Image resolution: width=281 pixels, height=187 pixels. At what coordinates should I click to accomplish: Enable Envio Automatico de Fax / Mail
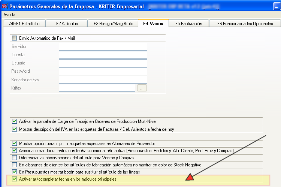[x=15, y=38]
